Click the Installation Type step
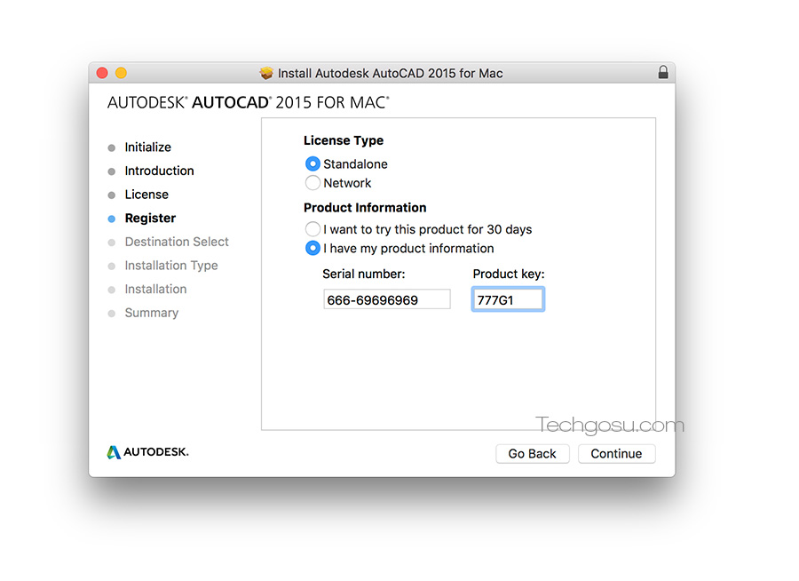The image size is (799, 581). [x=171, y=266]
